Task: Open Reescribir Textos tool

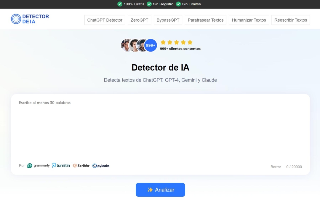Action: (291, 20)
